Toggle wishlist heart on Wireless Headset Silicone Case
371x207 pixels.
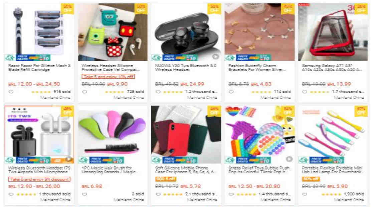[84, 92]
